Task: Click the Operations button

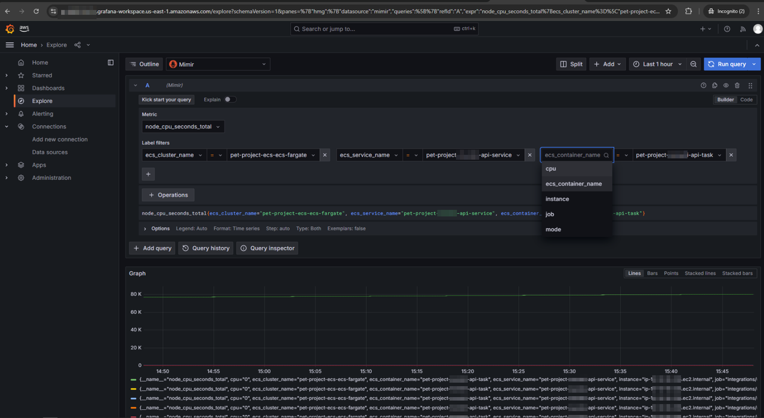Action: point(168,195)
